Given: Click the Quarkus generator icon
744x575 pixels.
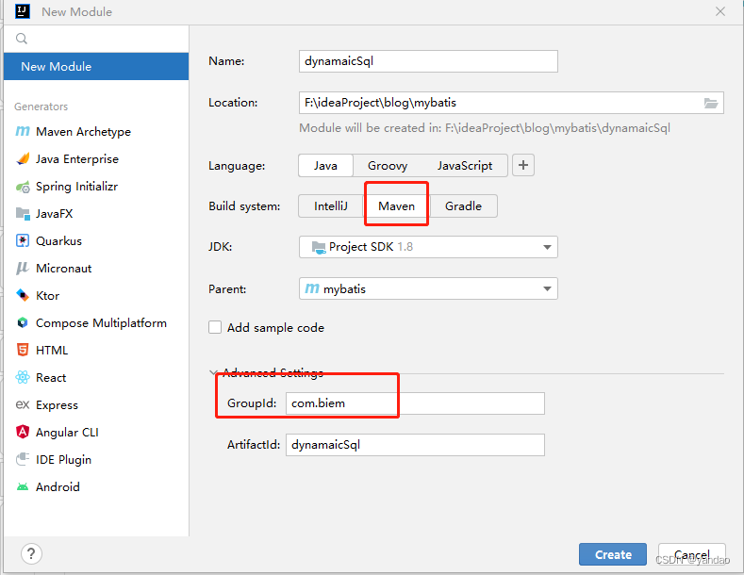Looking at the screenshot, I should pos(23,241).
